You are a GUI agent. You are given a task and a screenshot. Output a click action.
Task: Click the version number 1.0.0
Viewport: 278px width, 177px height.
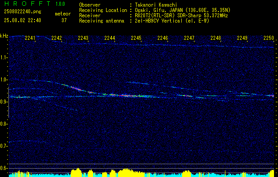pyautogui.click(x=60, y=4)
